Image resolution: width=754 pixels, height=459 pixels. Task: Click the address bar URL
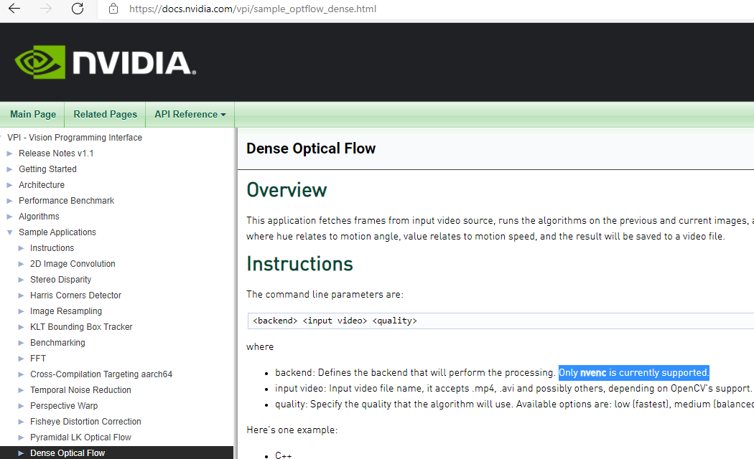(x=253, y=9)
